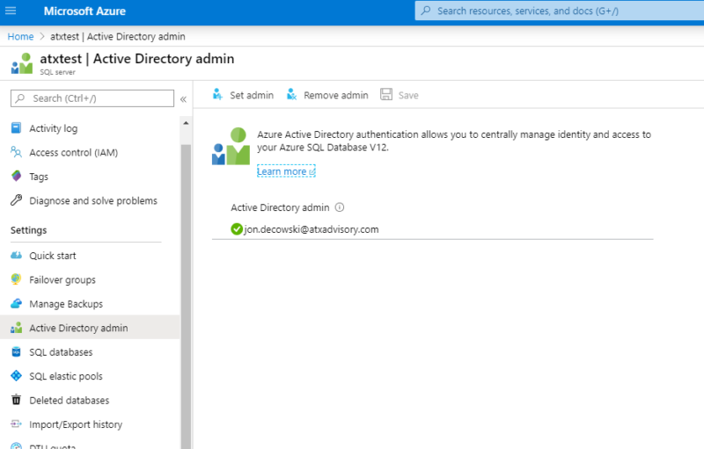
Task: Click the Access control (IAM) people icon
Action: tap(16, 152)
